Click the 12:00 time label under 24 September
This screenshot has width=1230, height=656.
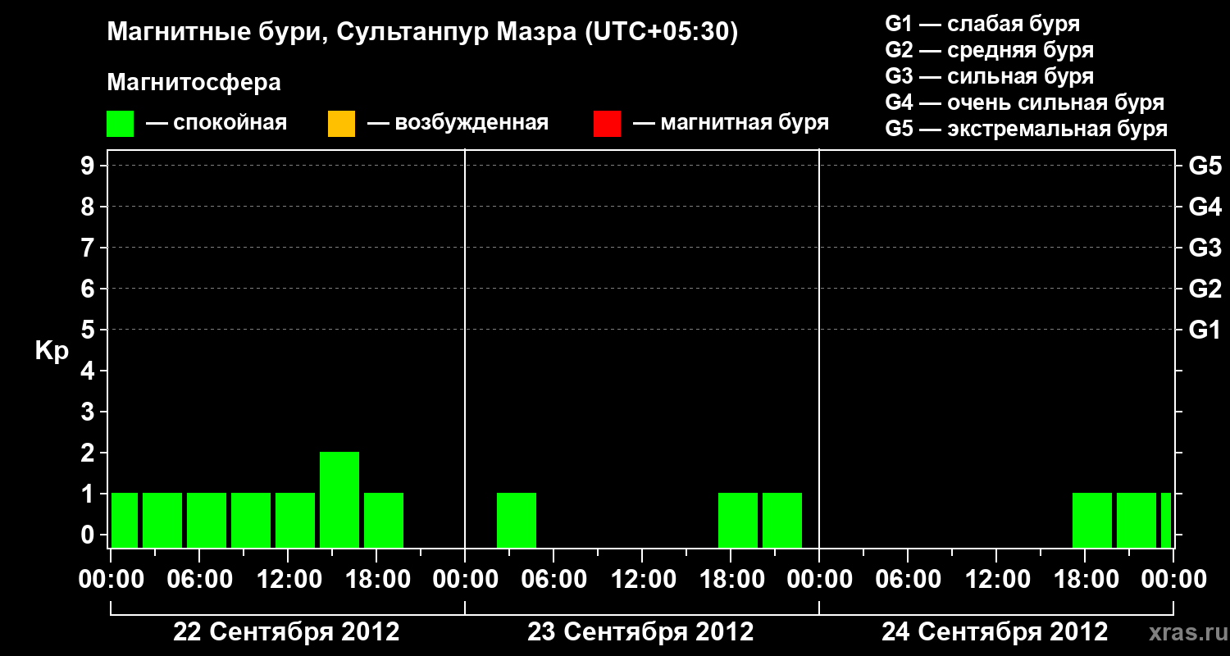[x=996, y=580]
